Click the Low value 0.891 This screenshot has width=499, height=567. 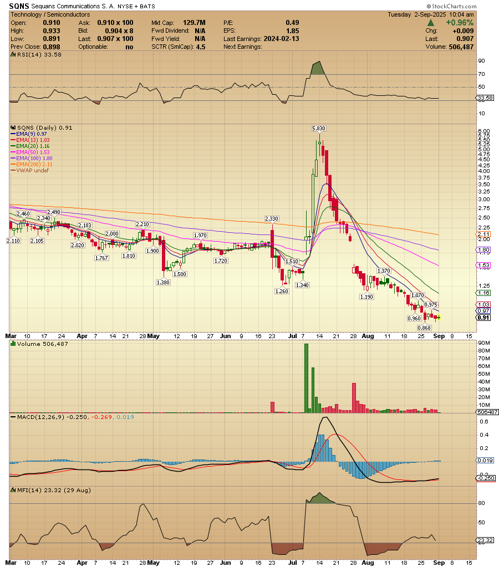tap(52, 39)
